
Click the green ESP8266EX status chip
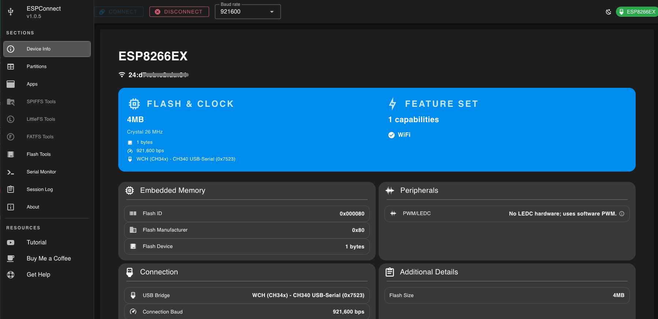pyautogui.click(x=637, y=12)
